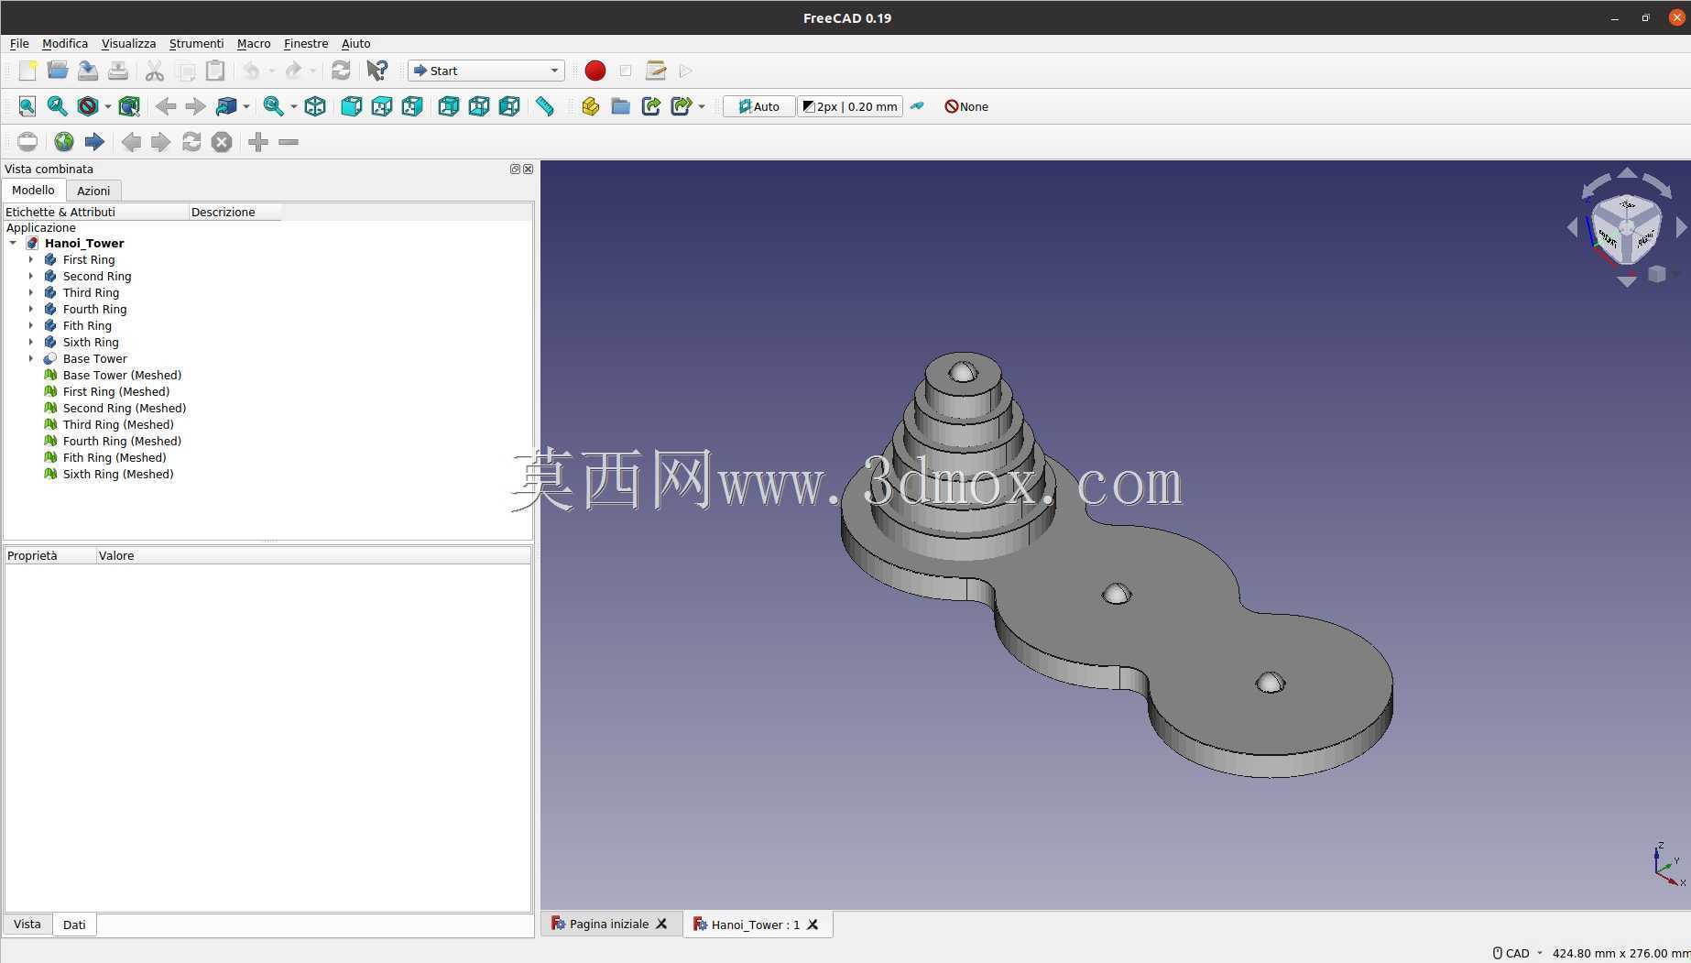Set left view icon
Viewport: 1691px width, 963px height.
pyautogui.click(x=509, y=106)
